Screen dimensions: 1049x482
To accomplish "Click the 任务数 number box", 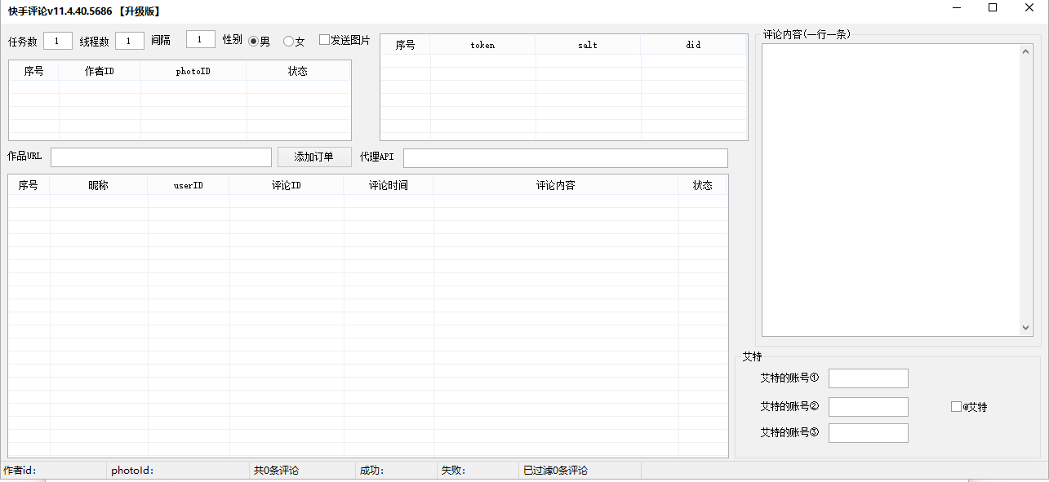I will (58, 41).
